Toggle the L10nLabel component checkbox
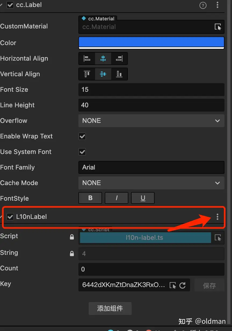Screen dimensions: 232x331 [x=10, y=217]
